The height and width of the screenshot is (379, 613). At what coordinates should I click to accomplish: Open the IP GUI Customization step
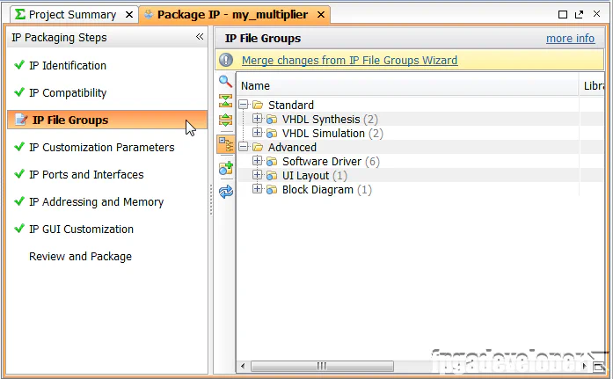coord(81,229)
